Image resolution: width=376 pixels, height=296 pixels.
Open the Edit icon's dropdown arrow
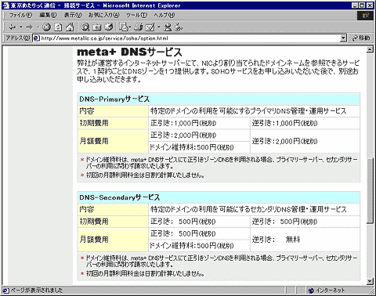tap(158, 27)
